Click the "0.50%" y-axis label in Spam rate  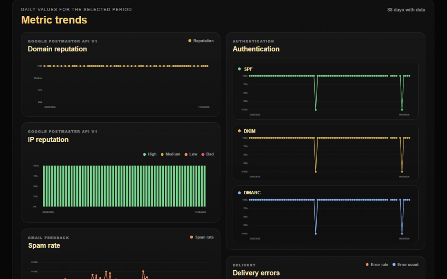pyautogui.click(x=34, y=262)
